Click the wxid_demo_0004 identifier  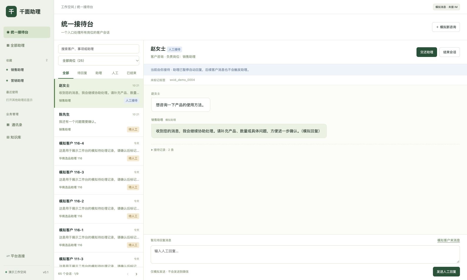182,80
